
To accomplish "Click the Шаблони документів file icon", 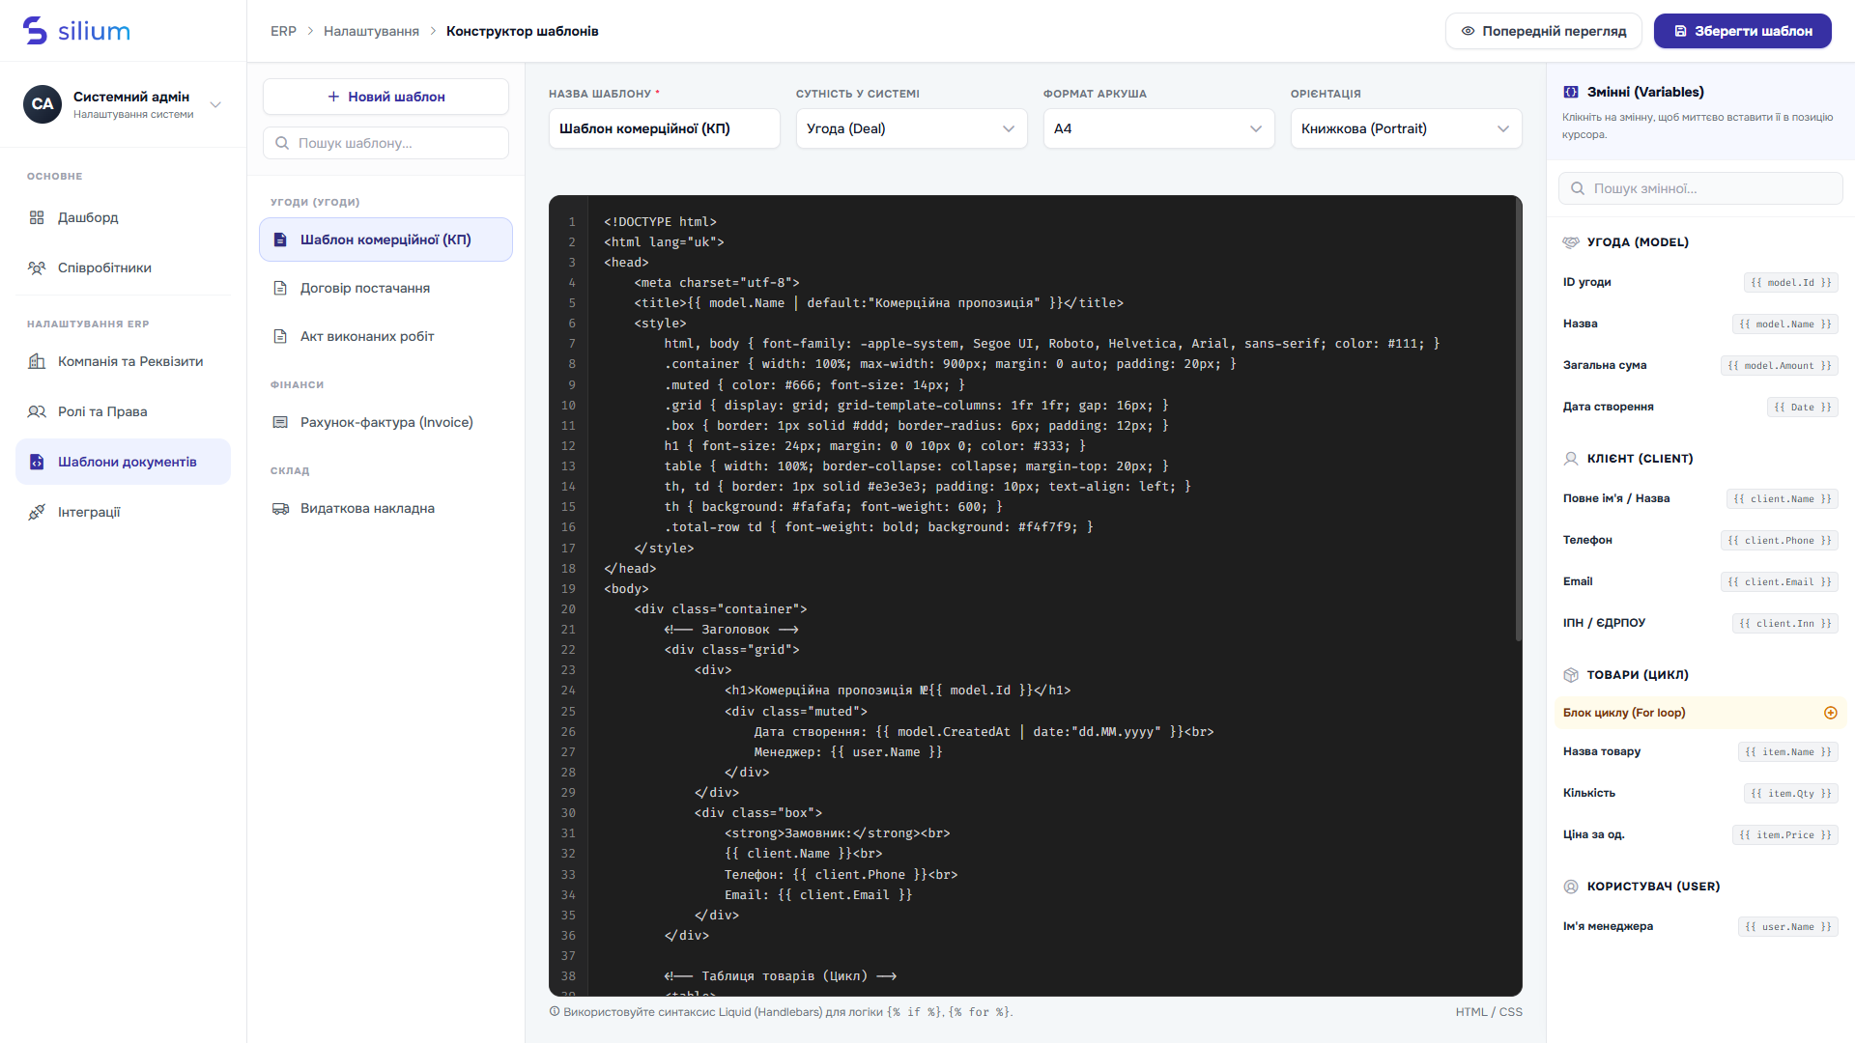I will tap(37, 462).
